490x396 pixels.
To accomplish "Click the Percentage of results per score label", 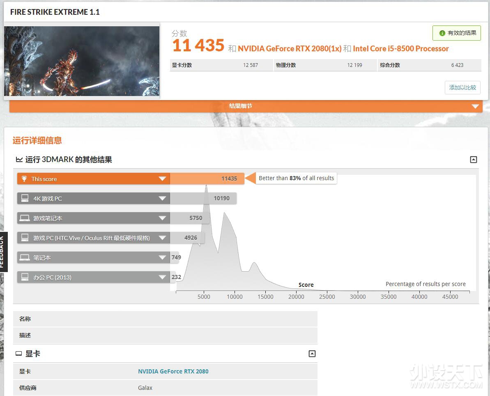I will [426, 284].
